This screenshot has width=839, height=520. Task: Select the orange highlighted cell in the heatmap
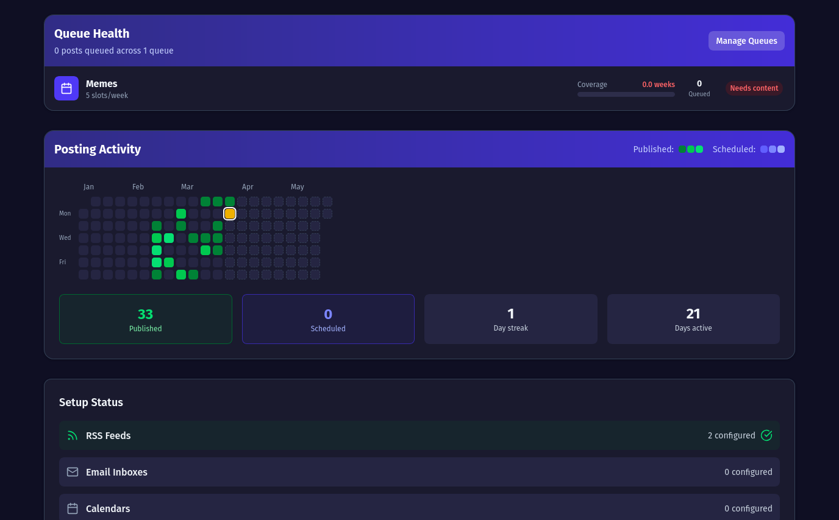coord(230,214)
